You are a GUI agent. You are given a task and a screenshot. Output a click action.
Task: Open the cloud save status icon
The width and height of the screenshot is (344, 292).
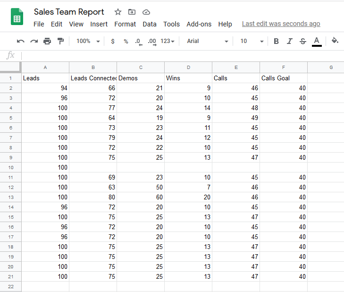[x=146, y=12]
